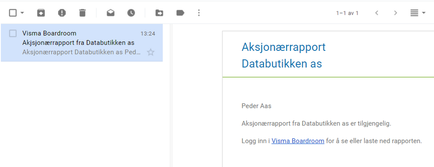Delete email with trash icon
This screenshot has width=434, height=167.
click(x=83, y=13)
